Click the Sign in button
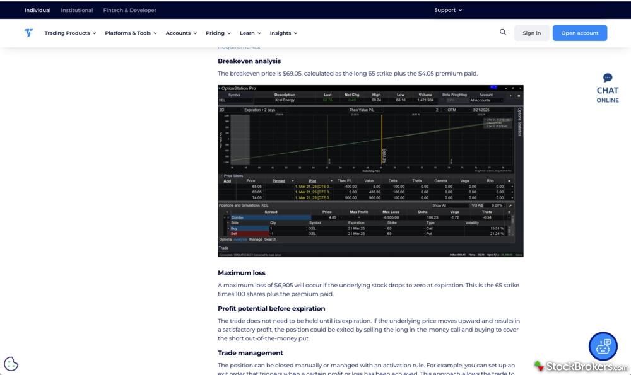The height and width of the screenshot is (375, 631). 531,33
